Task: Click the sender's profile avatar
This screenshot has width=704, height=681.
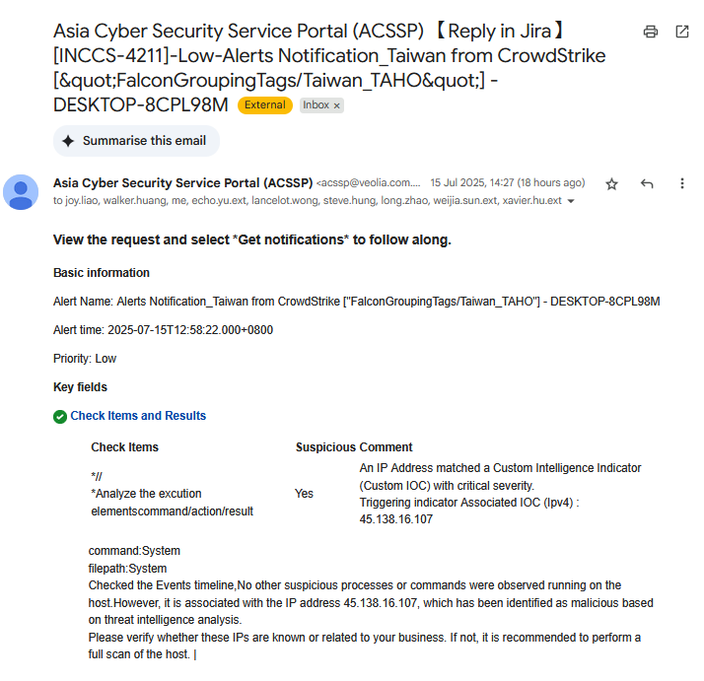Action: (x=21, y=192)
